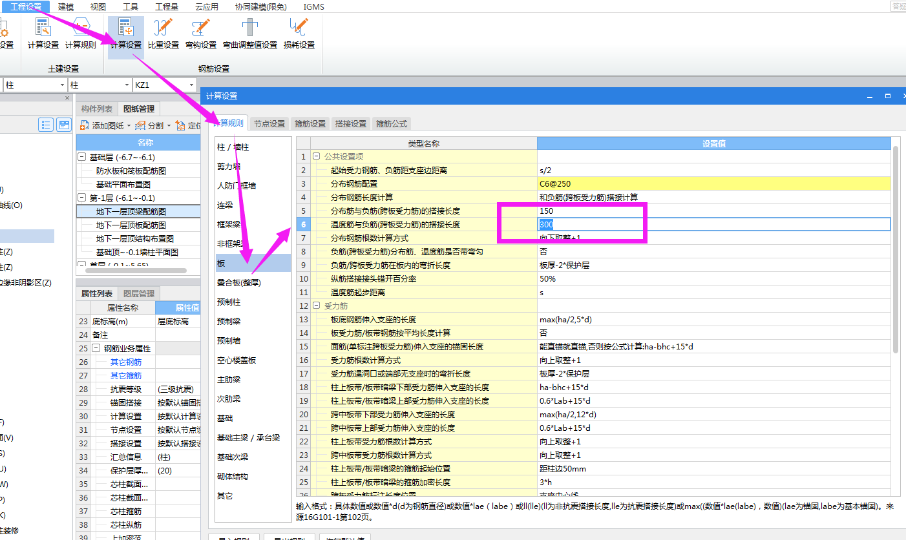Screen dimensions: 906x540
Task: Click the C6@250 分布钢筋配置 value
Action: [713, 183]
